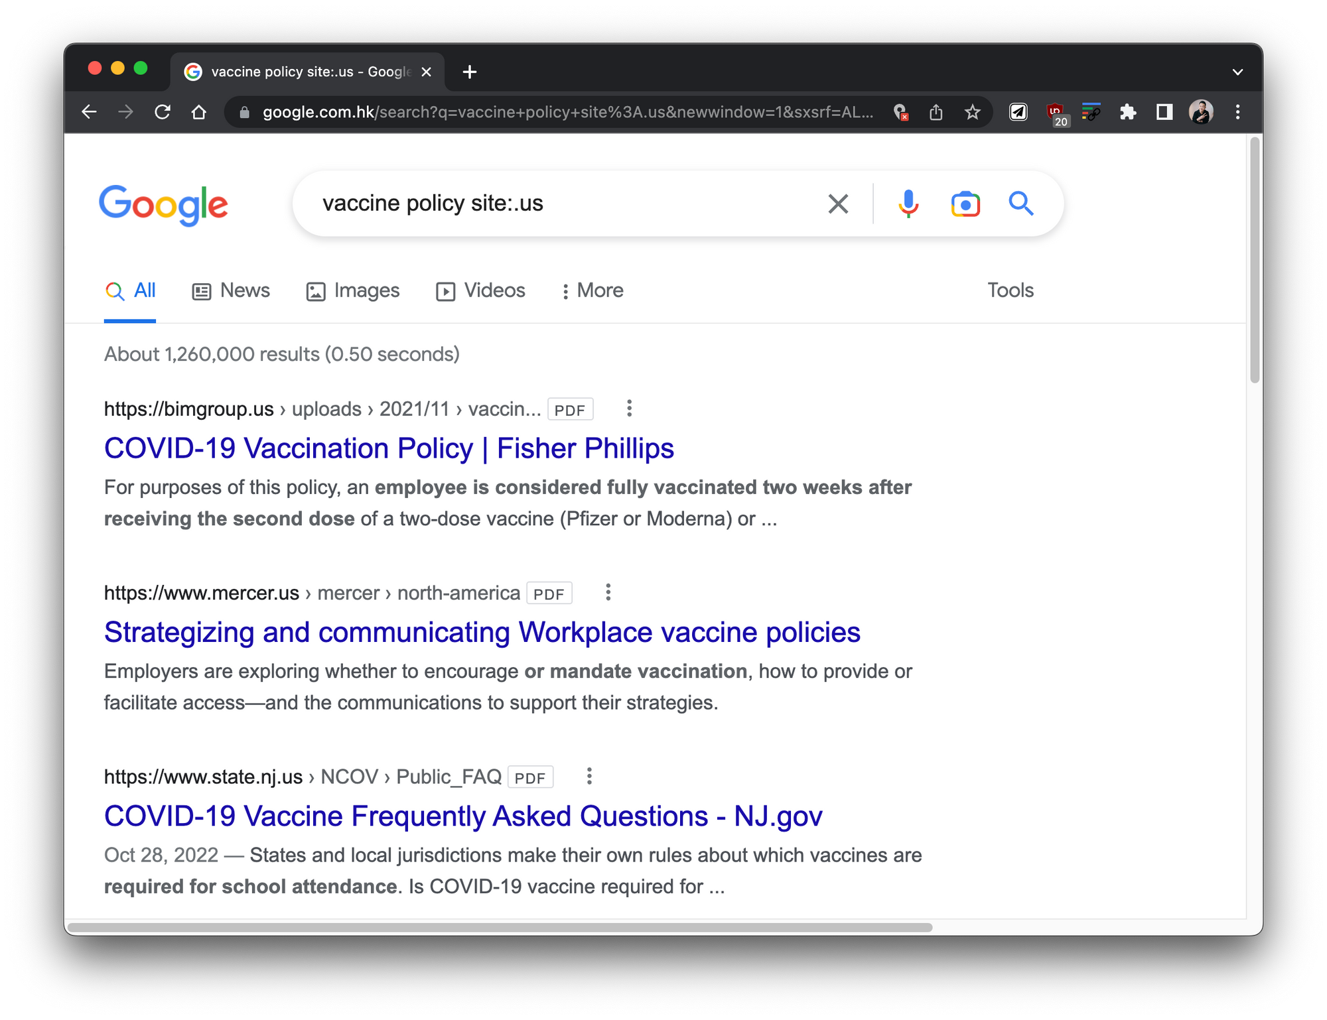Open Google Lens camera search
Viewport: 1327px width, 1020px height.
click(965, 204)
